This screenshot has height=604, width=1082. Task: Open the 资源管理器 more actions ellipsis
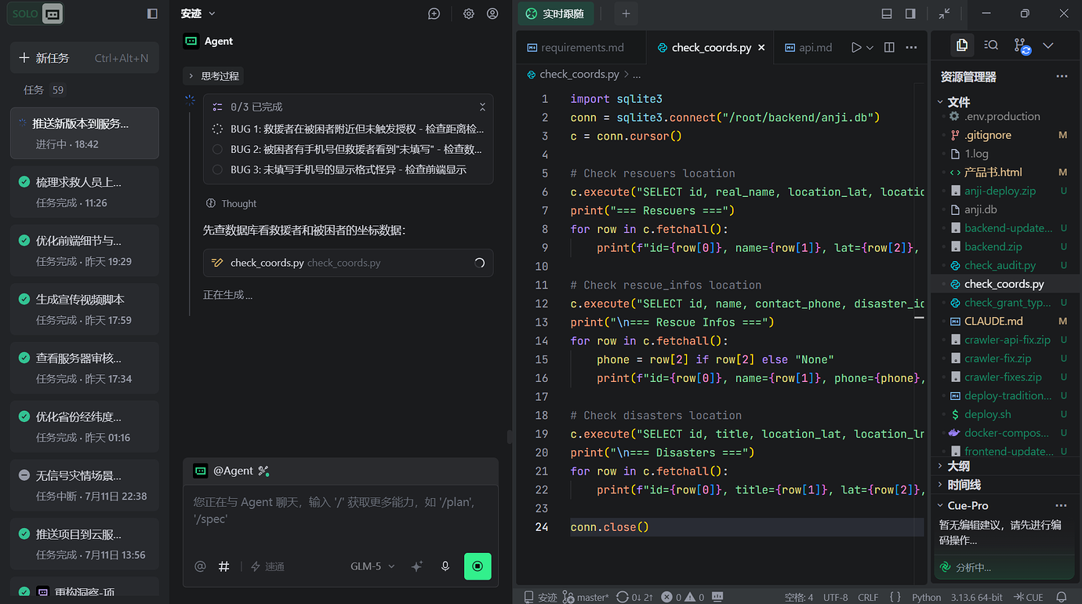pos(1062,77)
